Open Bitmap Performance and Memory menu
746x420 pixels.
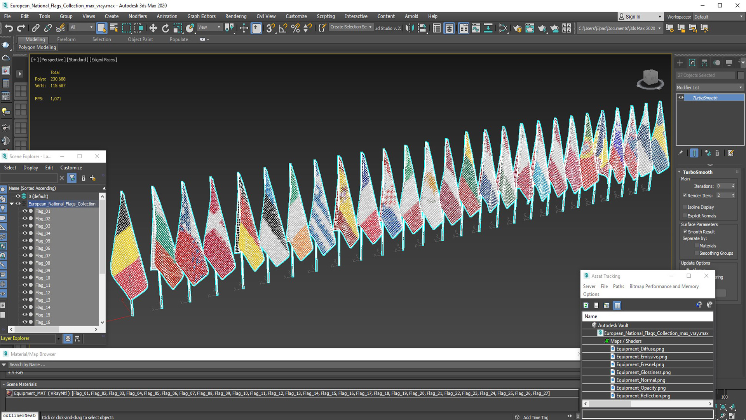coord(664,286)
